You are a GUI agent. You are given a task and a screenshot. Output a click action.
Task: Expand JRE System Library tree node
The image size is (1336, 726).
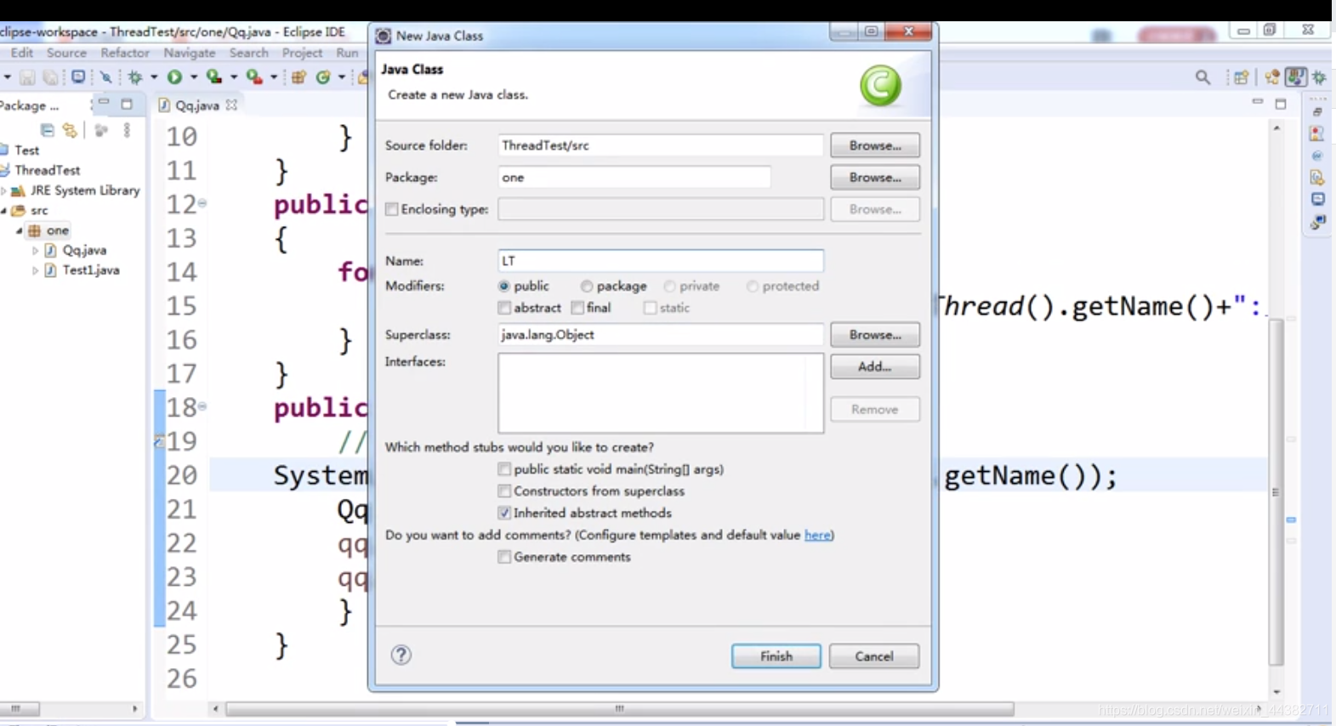coord(4,190)
